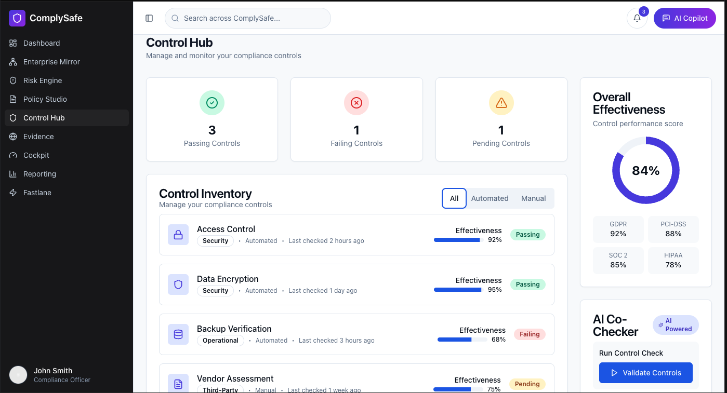727x393 pixels.
Task: Click the search field at the top
Action: (x=247, y=18)
